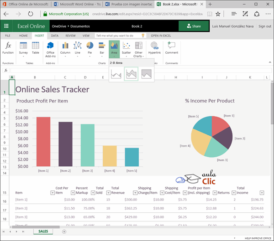
Task: Click the Sign out link
Action: pos(264,26)
